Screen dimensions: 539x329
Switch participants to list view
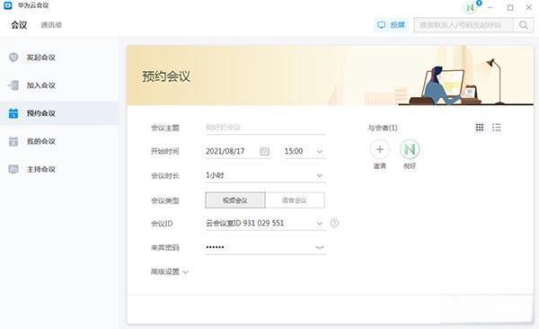497,128
